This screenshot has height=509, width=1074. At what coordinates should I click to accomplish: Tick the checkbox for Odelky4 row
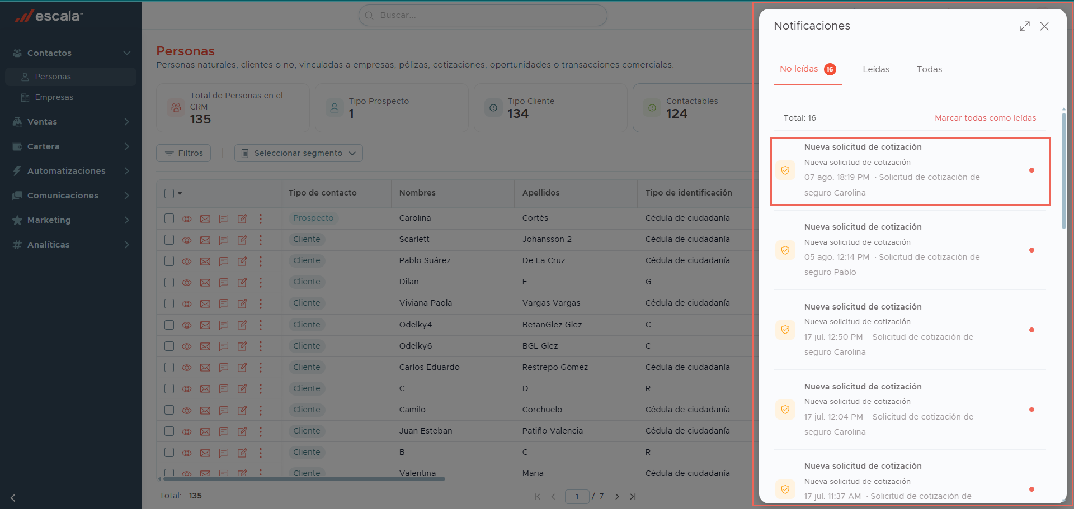click(x=169, y=325)
